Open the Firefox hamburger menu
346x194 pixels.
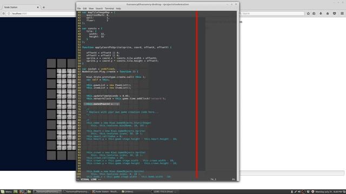(x=342, y=13)
